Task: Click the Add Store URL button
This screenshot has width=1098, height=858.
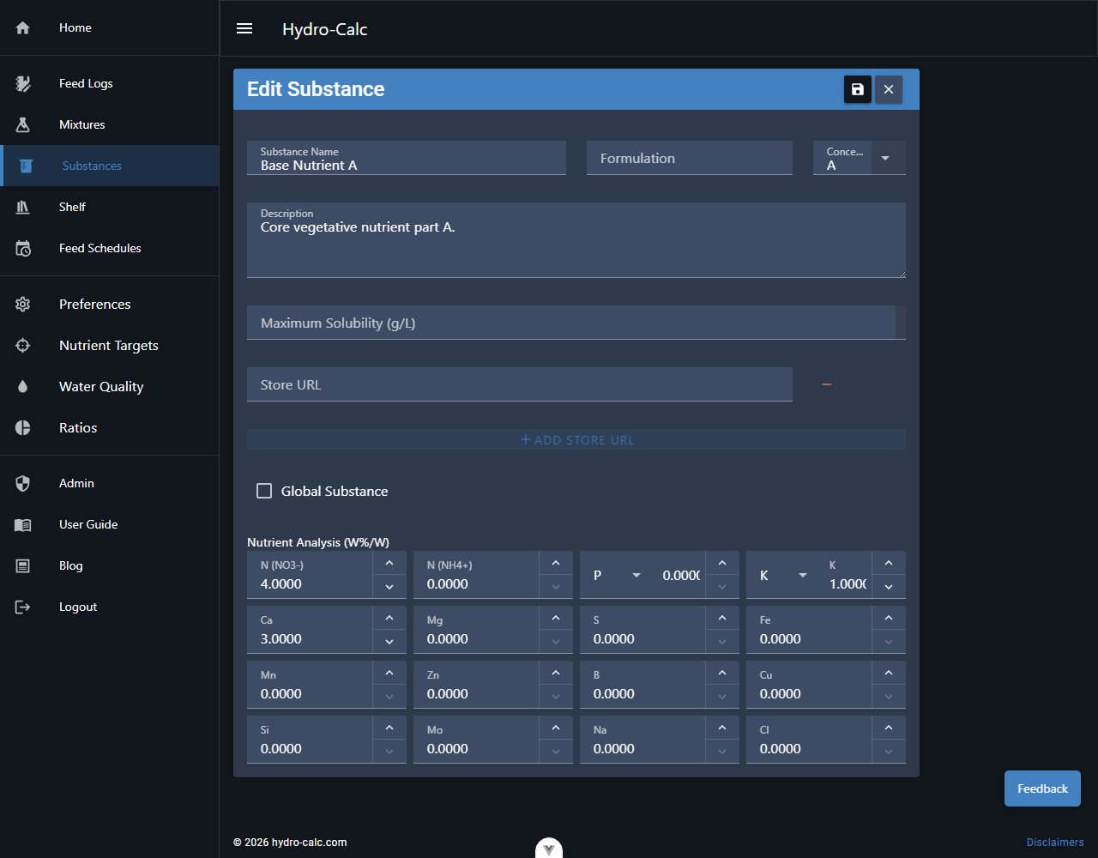Action: tap(576, 439)
